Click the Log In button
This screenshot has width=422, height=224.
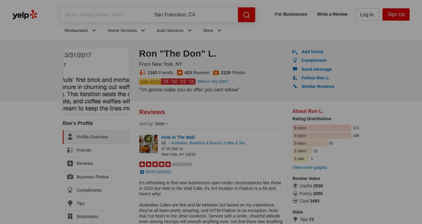(x=367, y=14)
